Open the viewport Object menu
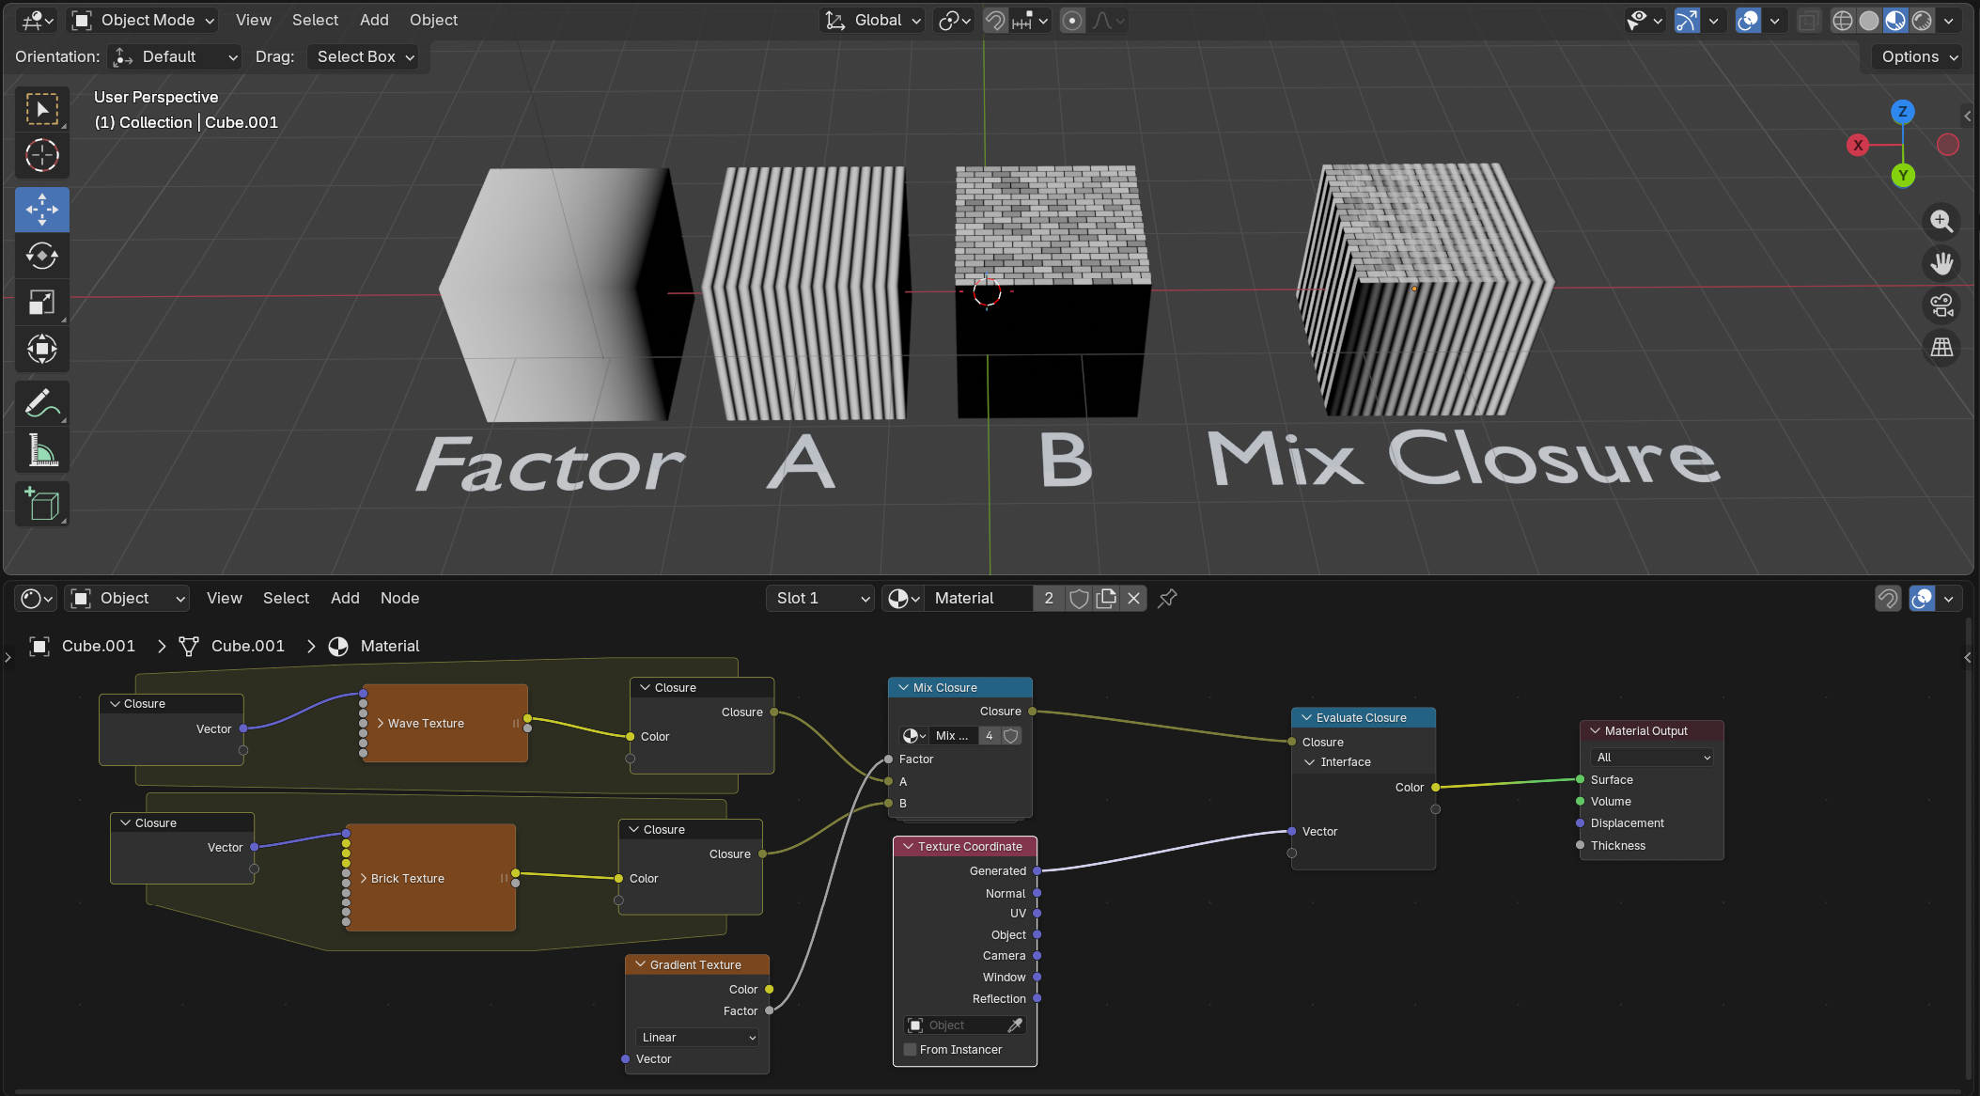 (x=433, y=21)
